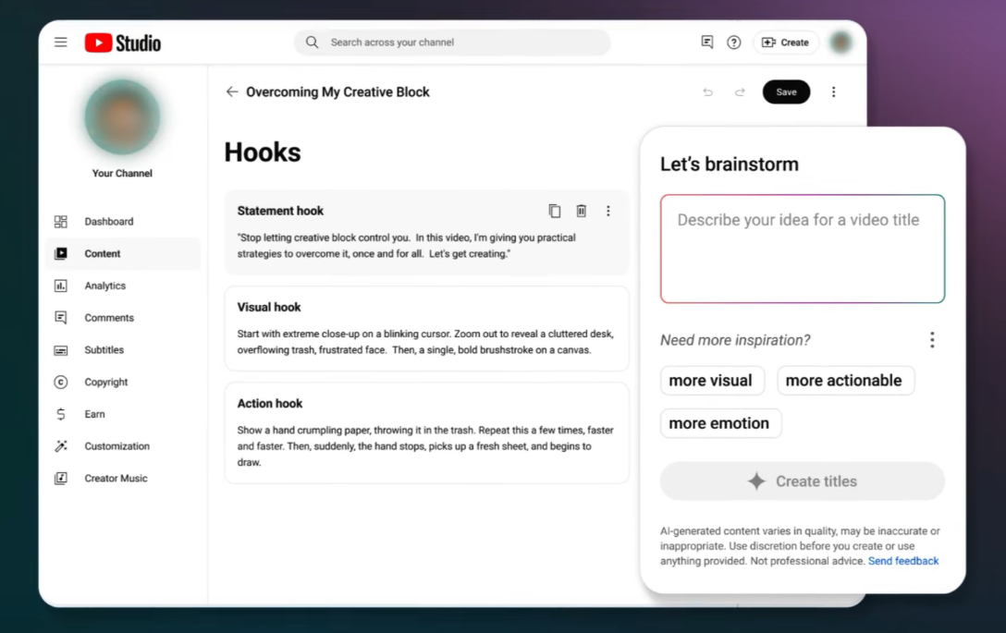Click the video title idea text box
The width and height of the screenshot is (1006, 633).
point(802,249)
